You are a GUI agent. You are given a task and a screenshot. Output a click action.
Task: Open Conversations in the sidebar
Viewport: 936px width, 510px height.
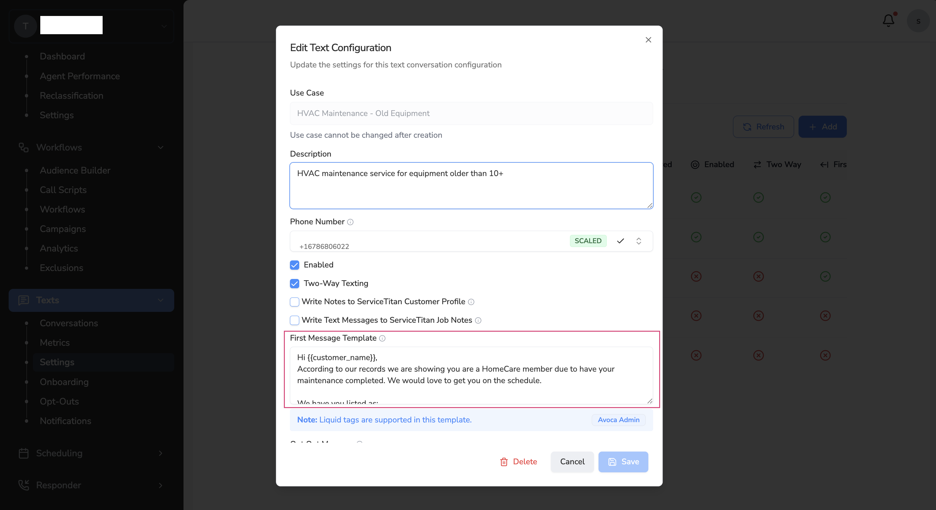[x=69, y=323]
